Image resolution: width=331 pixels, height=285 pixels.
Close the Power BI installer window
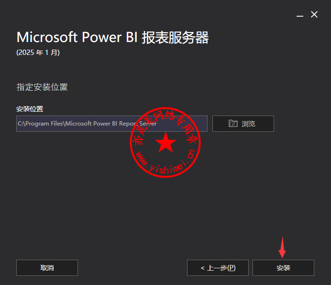click(314, 14)
